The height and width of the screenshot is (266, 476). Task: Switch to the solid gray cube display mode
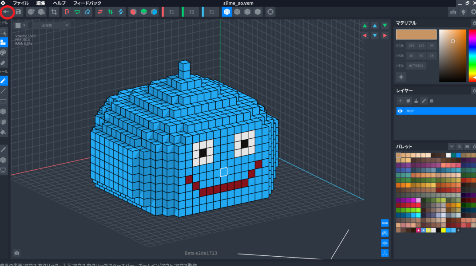[x=258, y=12]
